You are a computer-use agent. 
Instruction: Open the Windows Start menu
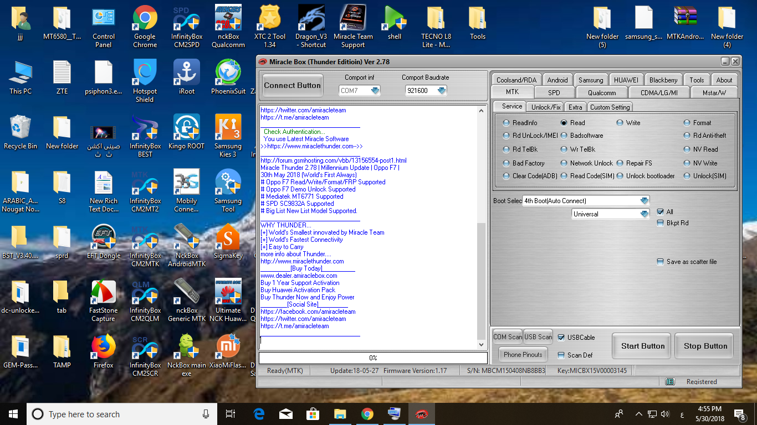[13, 414]
